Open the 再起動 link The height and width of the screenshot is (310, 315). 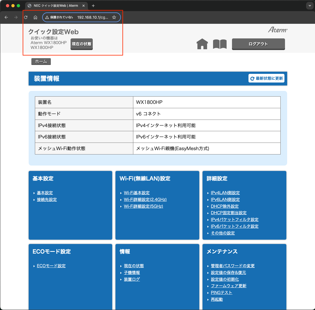coord(217,299)
